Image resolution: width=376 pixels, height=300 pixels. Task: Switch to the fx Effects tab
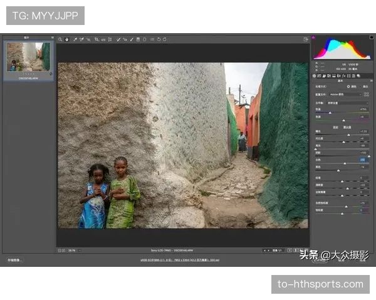tap(343, 76)
